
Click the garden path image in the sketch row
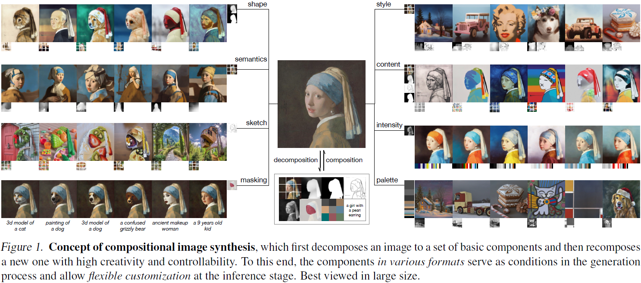[170, 141]
